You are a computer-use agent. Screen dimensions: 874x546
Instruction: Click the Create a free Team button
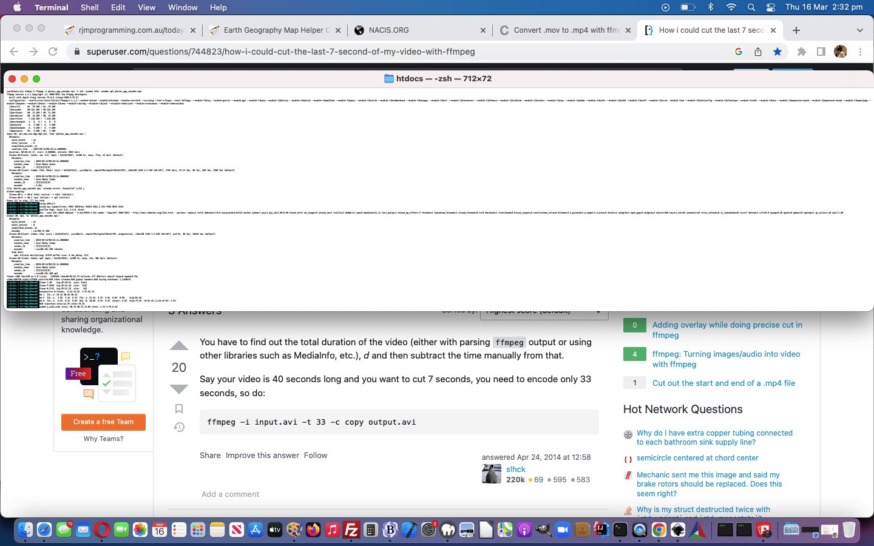(103, 422)
